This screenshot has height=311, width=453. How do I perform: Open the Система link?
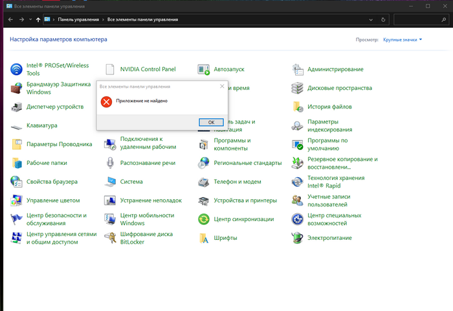(x=131, y=182)
